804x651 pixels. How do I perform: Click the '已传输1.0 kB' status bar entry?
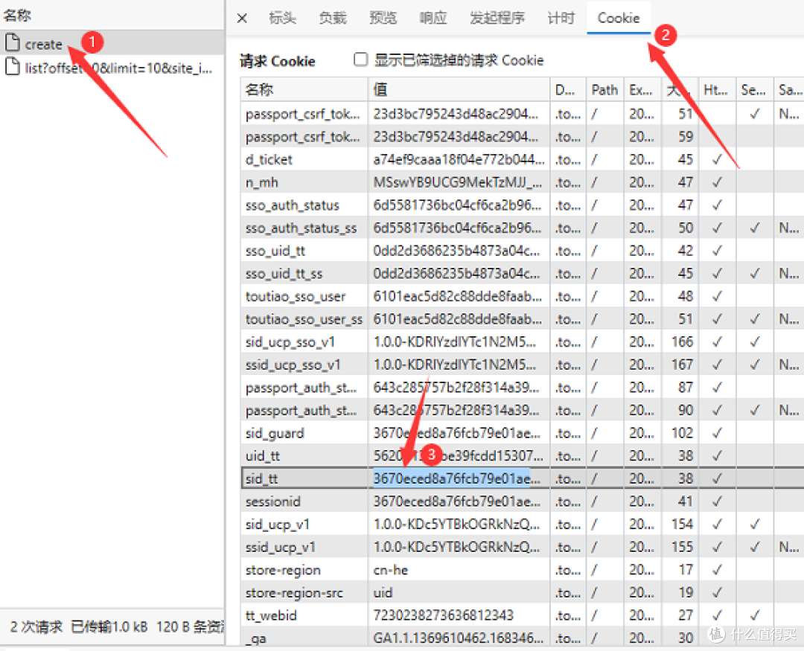pyautogui.click(x=109, y=627)
